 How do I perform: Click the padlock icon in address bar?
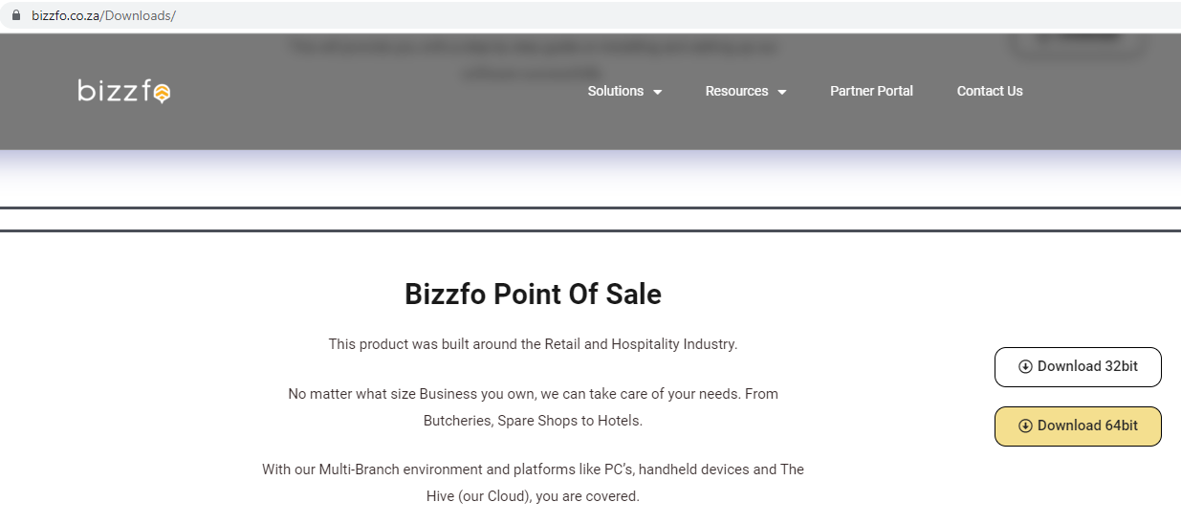coord(15,16)
